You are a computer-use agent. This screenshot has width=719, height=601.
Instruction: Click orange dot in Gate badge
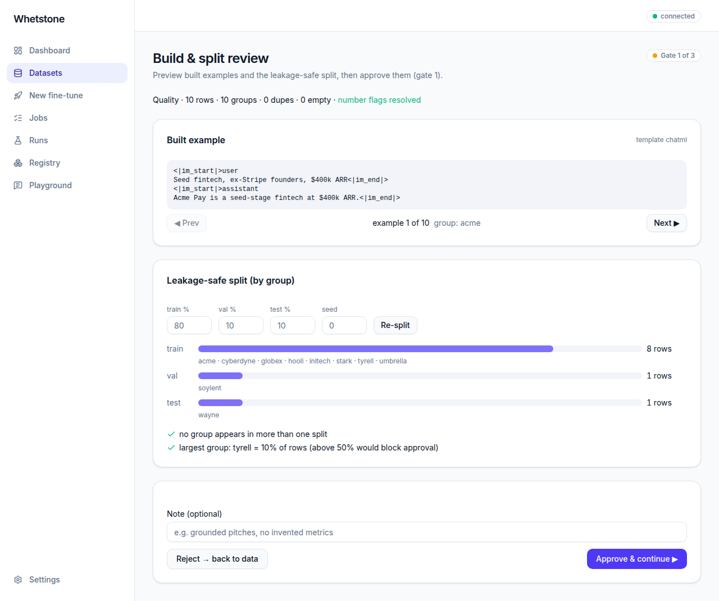pos(655,56)
